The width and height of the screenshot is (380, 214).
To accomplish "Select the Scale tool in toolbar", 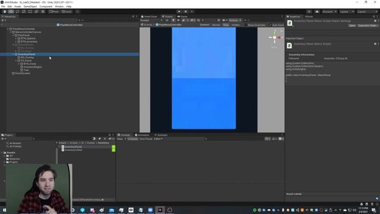I will pyautogui.click(x=24, y=11).
